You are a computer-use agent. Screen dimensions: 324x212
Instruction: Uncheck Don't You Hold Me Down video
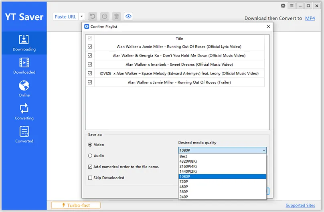coord(90,55)
